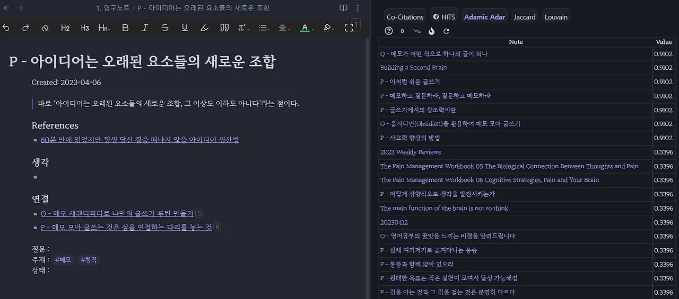This screenshot has width=679, height=299.
Task: Open result P - 메모하고 질문하라, 질문하고 메모하라
Action: pyautogui.click(x=435, y=96)
